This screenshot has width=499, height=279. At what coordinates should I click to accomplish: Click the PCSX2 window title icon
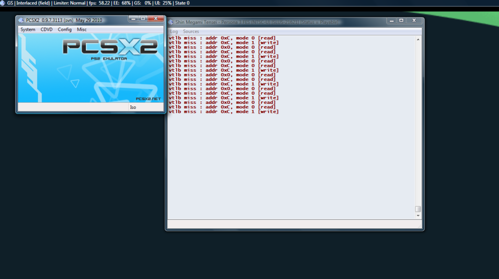pos(21,20)
